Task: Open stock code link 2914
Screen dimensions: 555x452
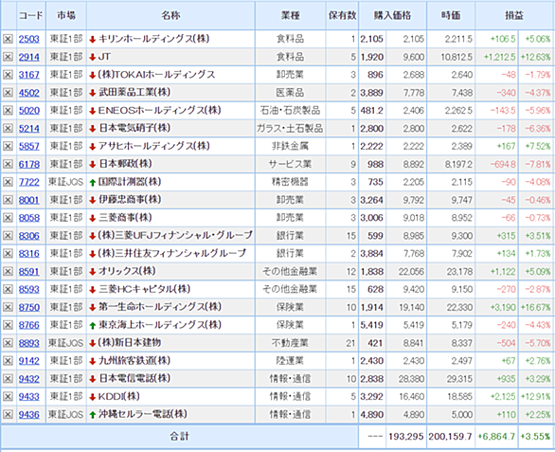Action: coord(29,57)
